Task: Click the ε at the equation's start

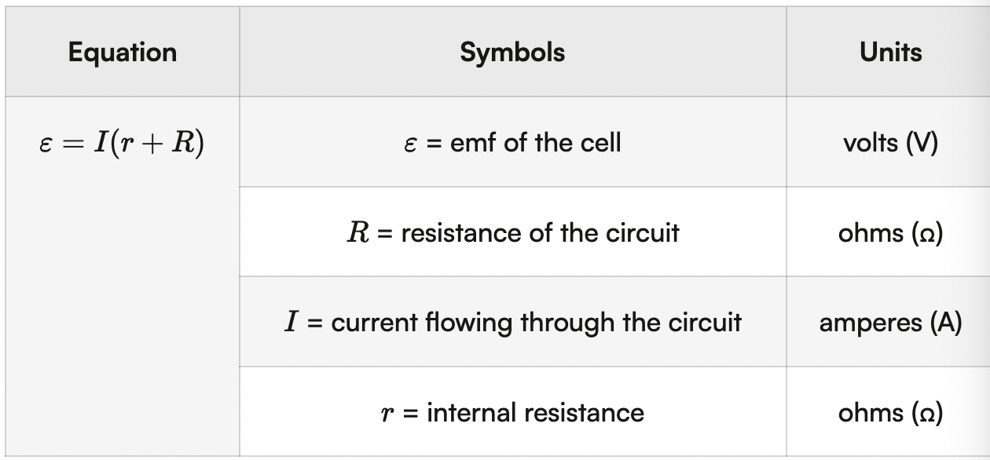Action: pyautogui.click(x=46, y=144)
